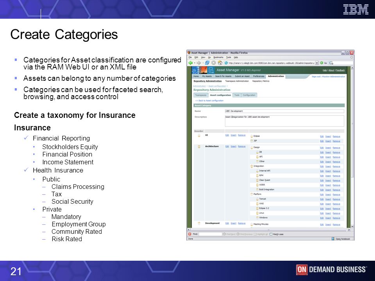Switch to the Submit an Asset tab

tap(242, 76)
